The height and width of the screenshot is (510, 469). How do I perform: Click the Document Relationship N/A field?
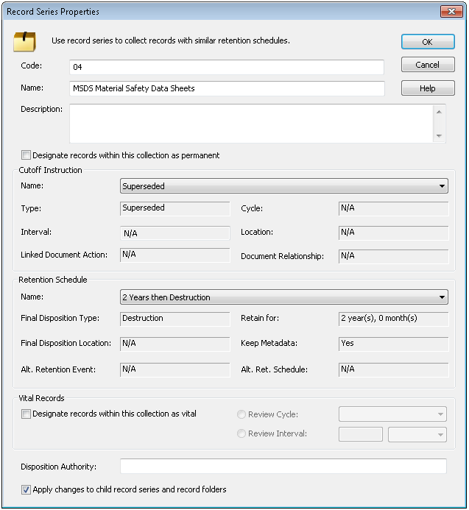[393, 257]
